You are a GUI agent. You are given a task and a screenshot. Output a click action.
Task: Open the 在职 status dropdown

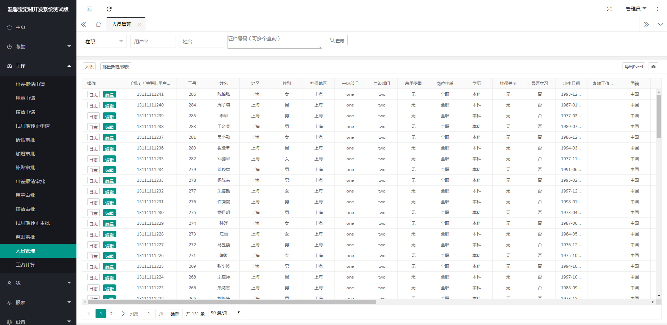[x=104, y=41]
